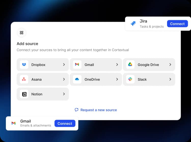Expand the OneDrive row chevron
This screenshot has height=142, width=191.
tap(117, 79)
